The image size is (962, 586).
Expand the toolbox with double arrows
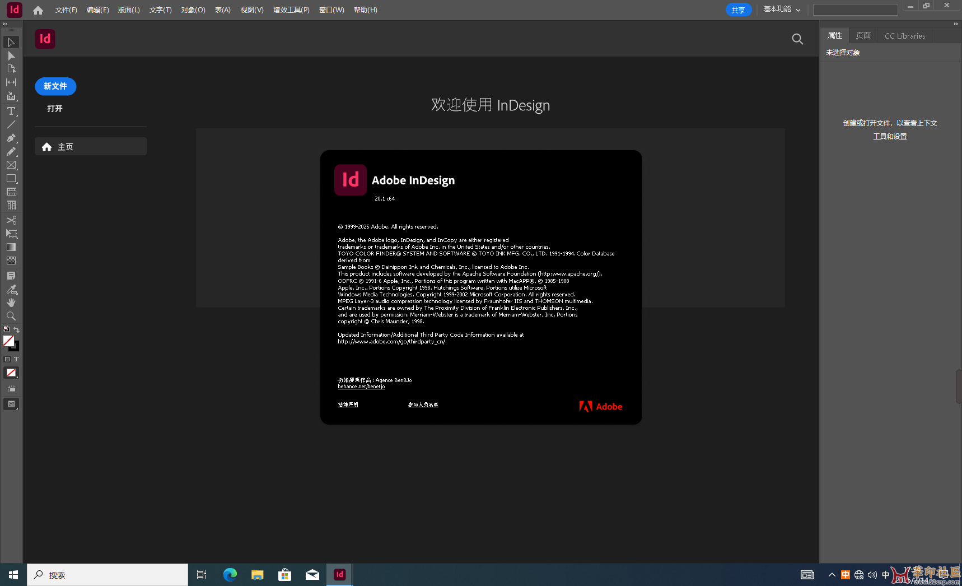click(x=5, y=24)
